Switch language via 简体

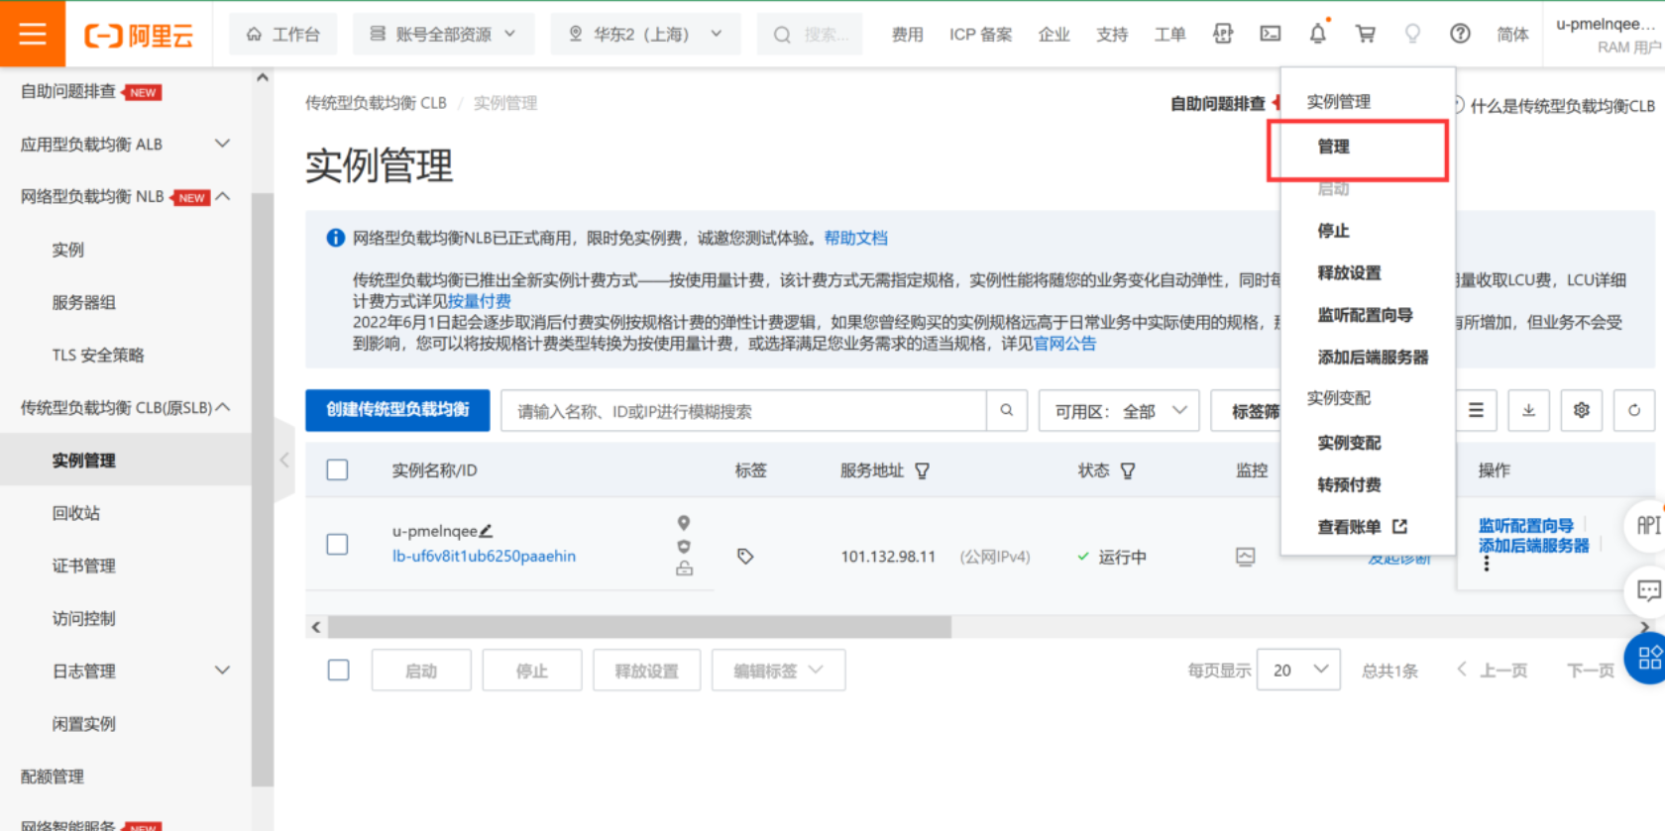pos(1512,35)
